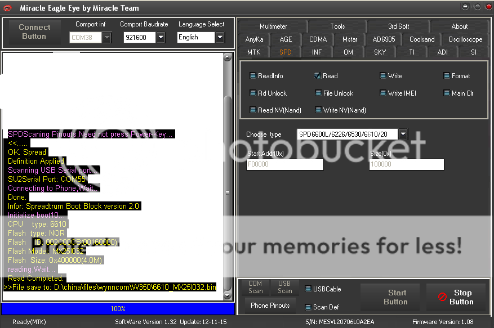The width and height of the screenshot is (494, 328).
Task: Switch to the Multimeter tab
Action: click(x=273, y=26)
